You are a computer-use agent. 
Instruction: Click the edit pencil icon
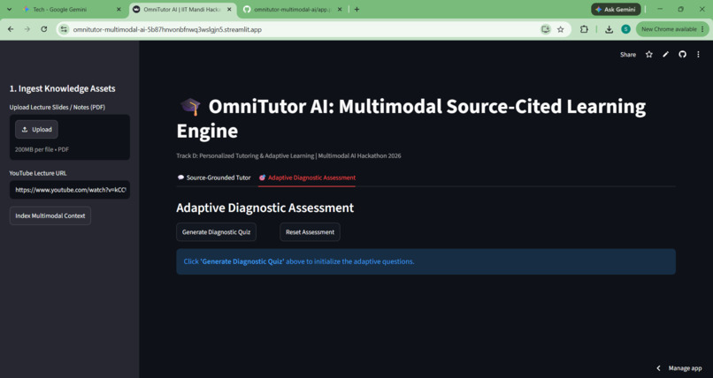[666, 55]
